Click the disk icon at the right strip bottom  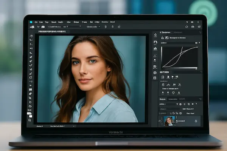click(x=155, y=78)
